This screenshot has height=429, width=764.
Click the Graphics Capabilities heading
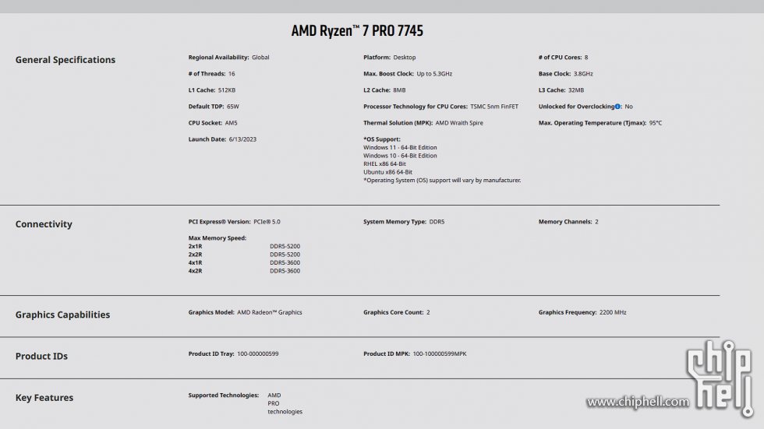pos(62,315)
